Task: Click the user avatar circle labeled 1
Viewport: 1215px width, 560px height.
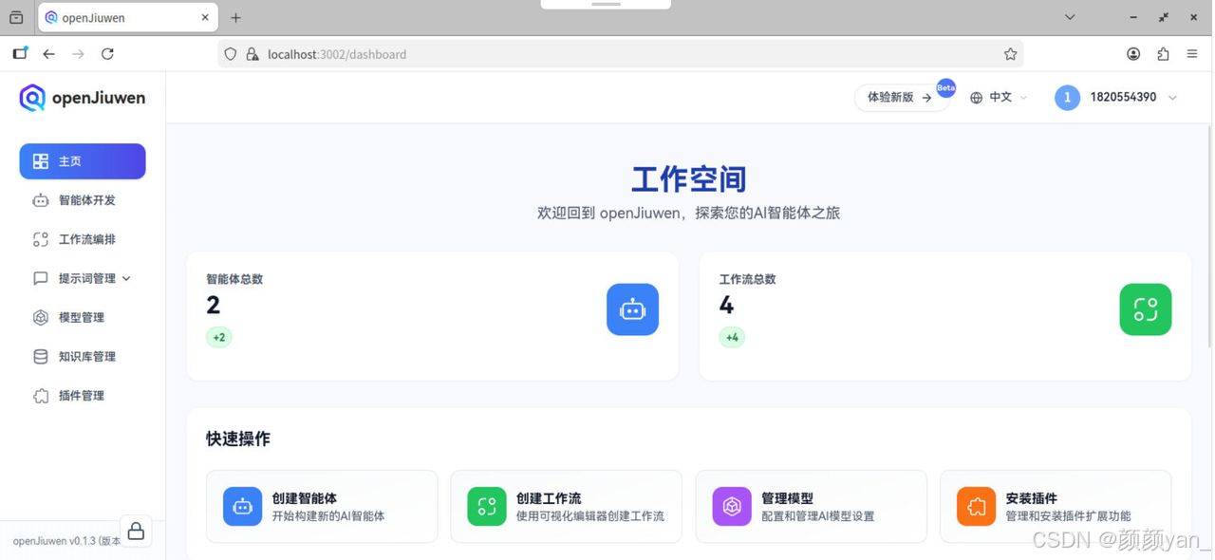Action: coord(1067,98)
